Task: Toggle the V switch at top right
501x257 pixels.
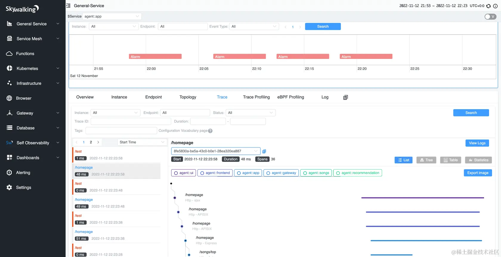Action: 491,17
